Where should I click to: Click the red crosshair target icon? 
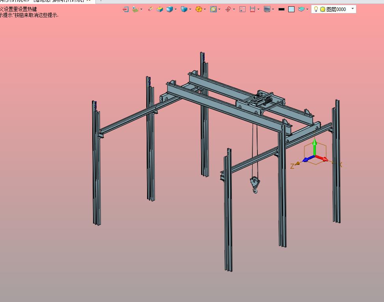(228, 9)
